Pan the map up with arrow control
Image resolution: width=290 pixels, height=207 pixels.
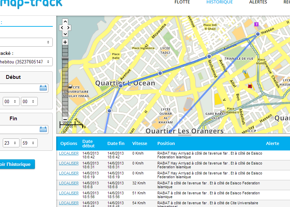click(x=65, y=22)
